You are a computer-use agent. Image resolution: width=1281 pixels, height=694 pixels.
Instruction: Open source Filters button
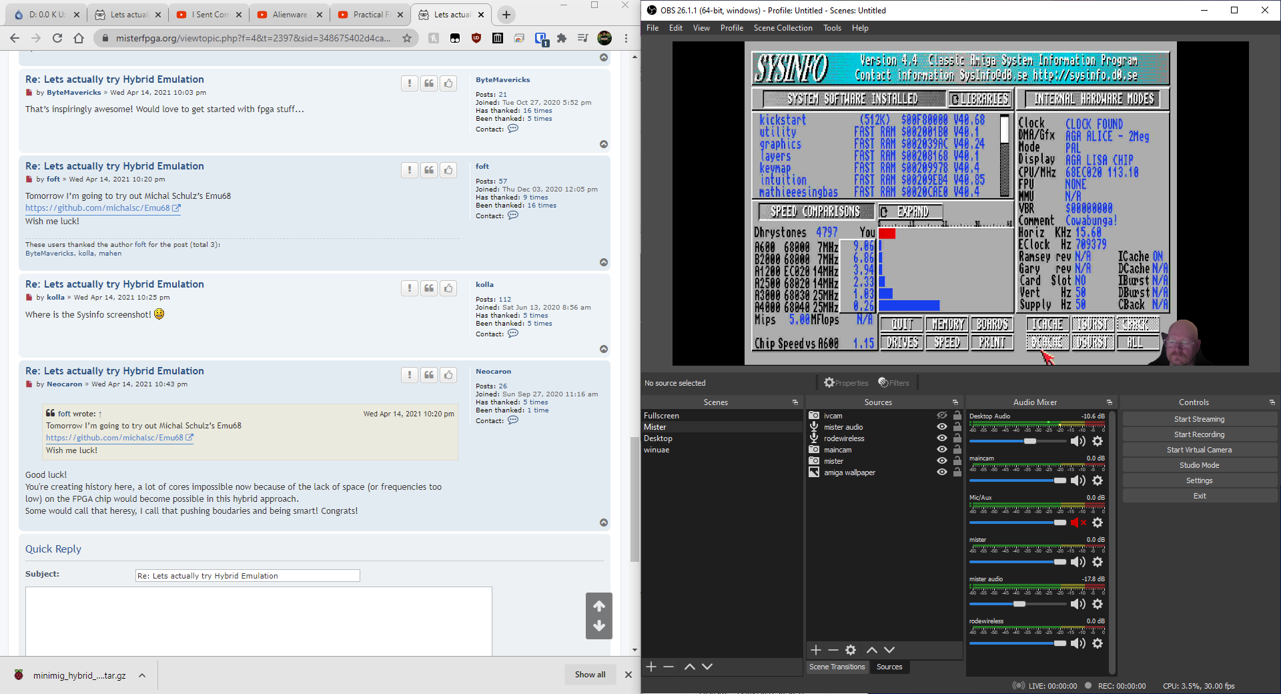[893, 382]
